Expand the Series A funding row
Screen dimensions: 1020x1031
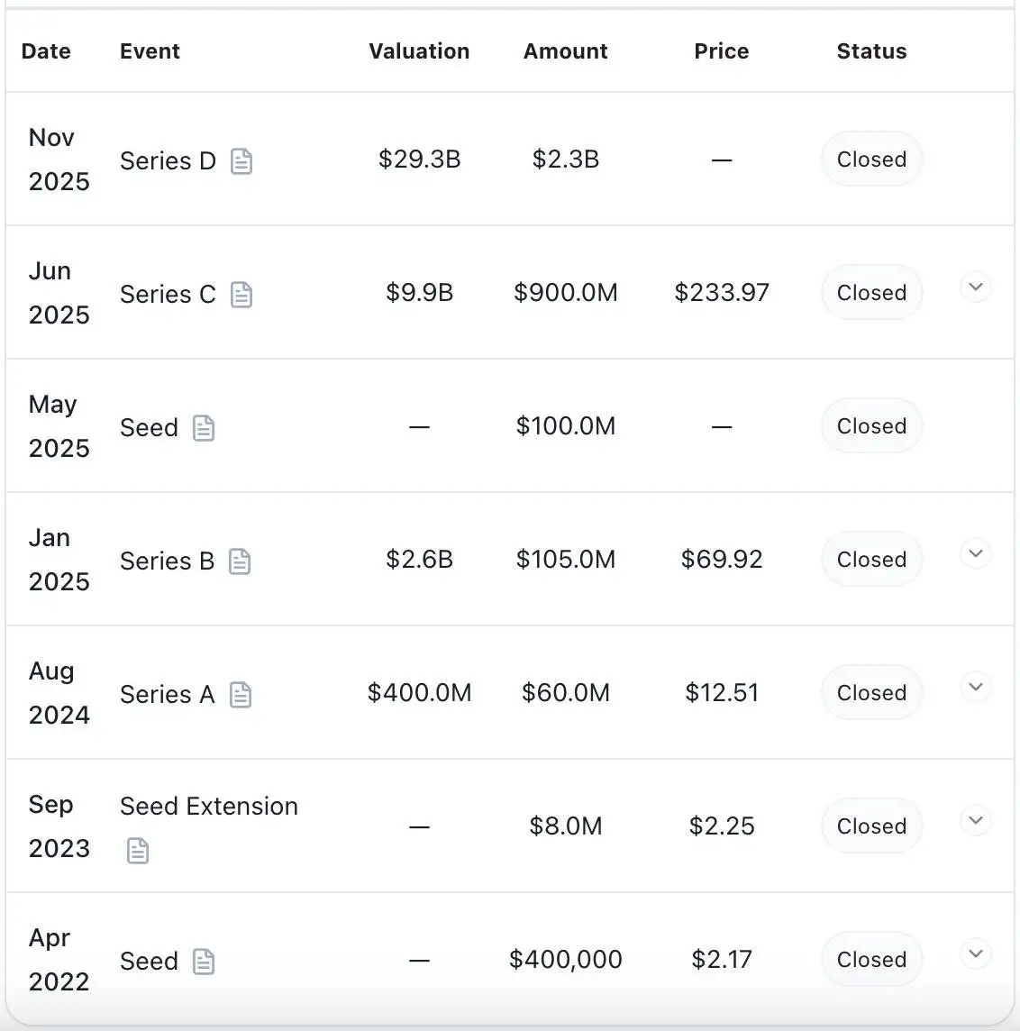(x=975, y=687)
